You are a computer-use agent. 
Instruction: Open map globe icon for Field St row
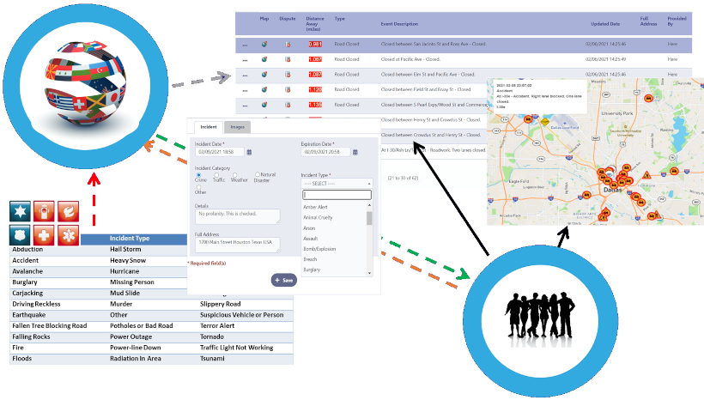pyautogui.click(x=264, y=90)
